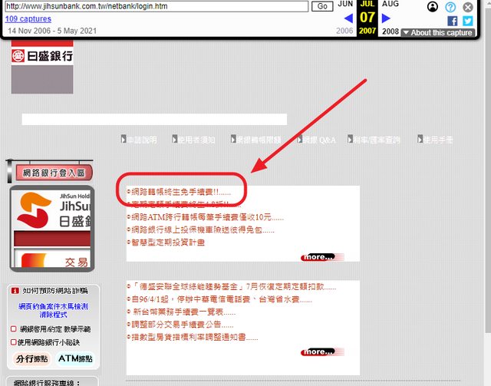Share this capture on Facebook
This screenshot has height=386, width=491.
pyautogui.click(x=452, y=21)
